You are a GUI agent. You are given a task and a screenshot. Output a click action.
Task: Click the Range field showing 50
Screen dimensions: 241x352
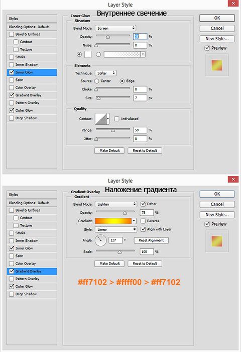pyautogui.click(x=140, y=130)
